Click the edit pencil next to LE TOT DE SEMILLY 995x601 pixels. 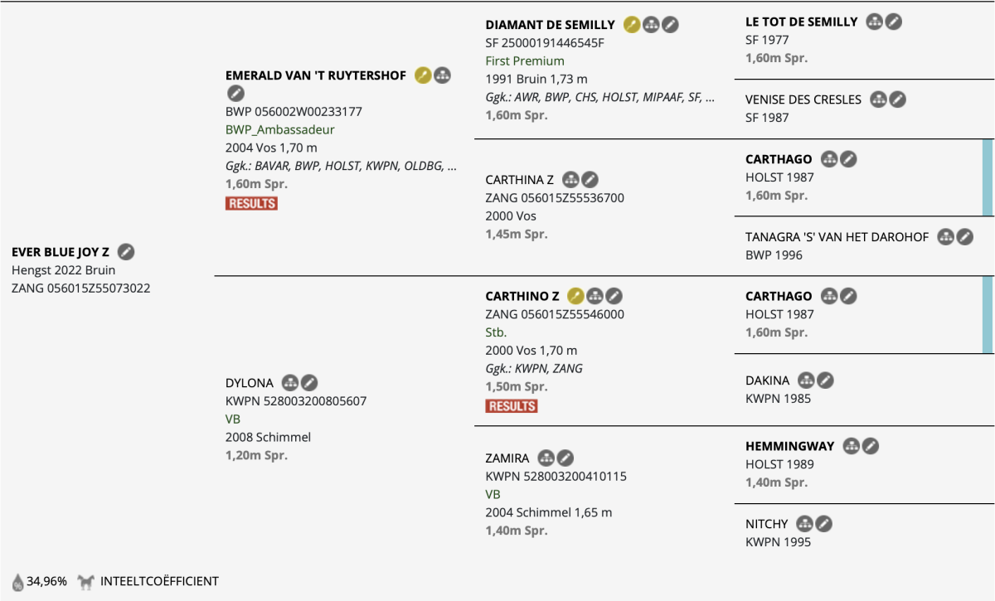pos(893,22)
